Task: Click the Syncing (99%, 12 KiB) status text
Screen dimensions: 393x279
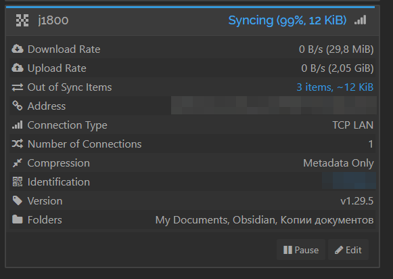Action: pyautogui.click(x=287, y=20)
